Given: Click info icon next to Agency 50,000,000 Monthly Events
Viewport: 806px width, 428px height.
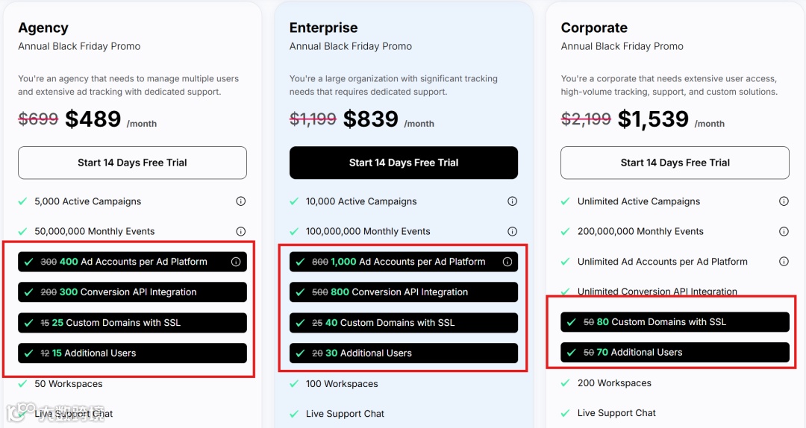Looking at the screenshot, I should coord(240,231).
